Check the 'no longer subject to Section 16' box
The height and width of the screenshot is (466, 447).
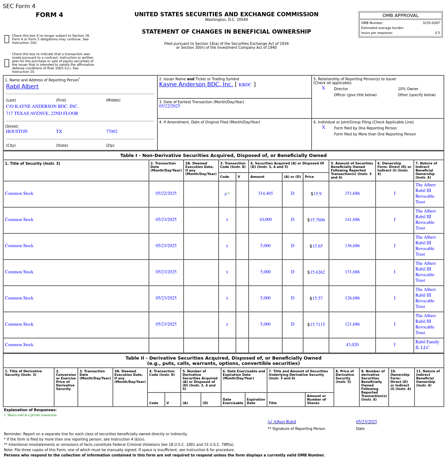tap(7, 39)
